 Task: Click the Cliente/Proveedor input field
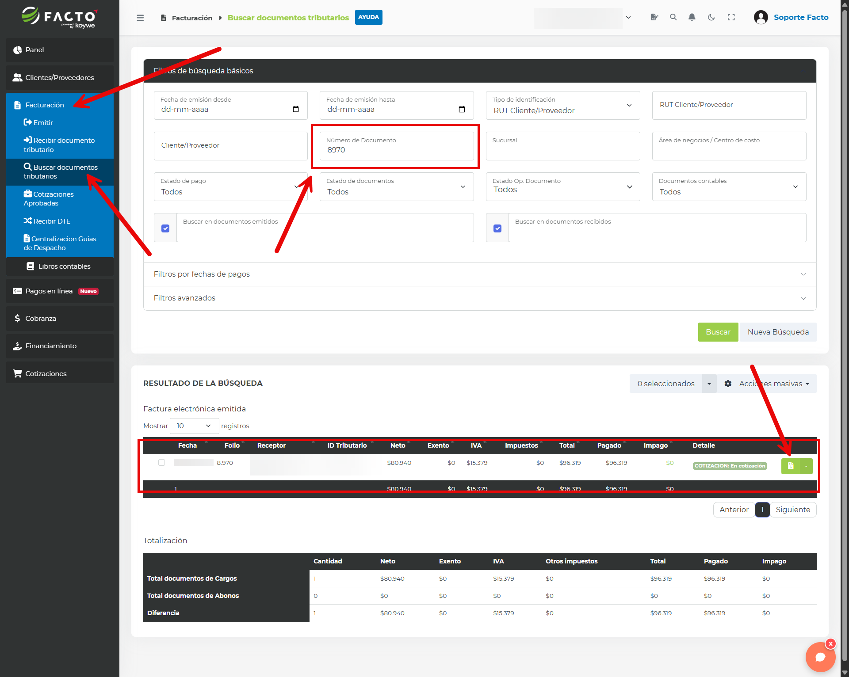pyautogui.click(x=231, y=146)
